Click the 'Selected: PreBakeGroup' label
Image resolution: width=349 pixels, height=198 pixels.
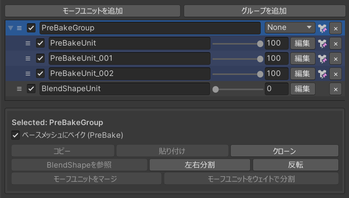(57, 123)
